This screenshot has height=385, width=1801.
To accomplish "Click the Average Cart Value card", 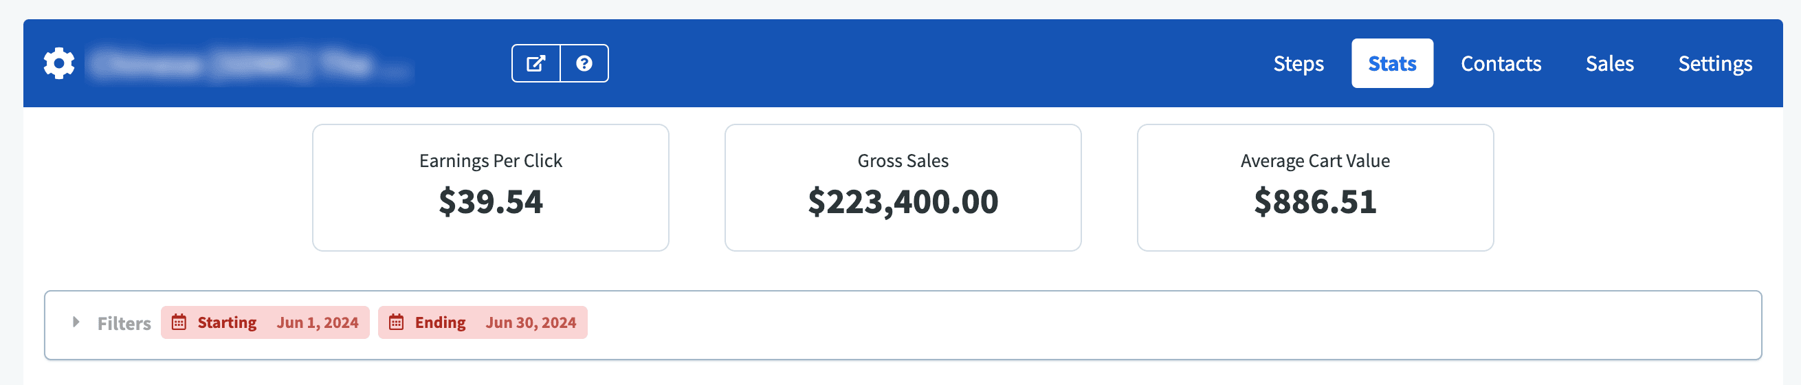I will [x=1314, y=187].
